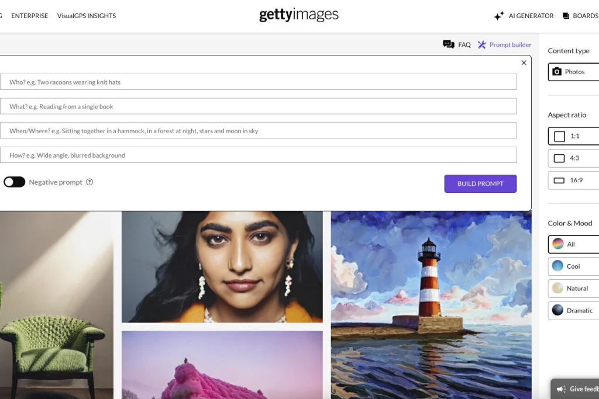Click the Give feedback button
The width and height of the screenshot is (599, 399).
(579, 388)
